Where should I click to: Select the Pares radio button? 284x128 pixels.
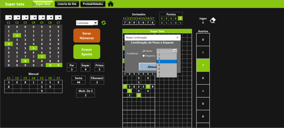[x=144, y=51]
